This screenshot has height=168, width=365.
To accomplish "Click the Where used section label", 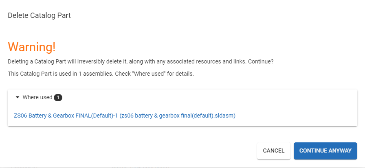I will click(37, 98).
